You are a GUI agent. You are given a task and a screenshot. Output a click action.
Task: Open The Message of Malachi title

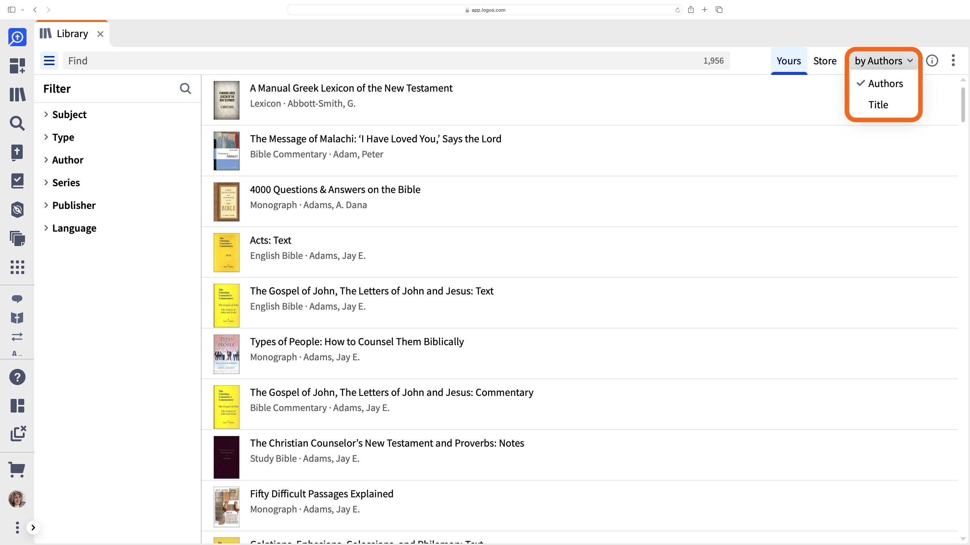tap(375, 139)
